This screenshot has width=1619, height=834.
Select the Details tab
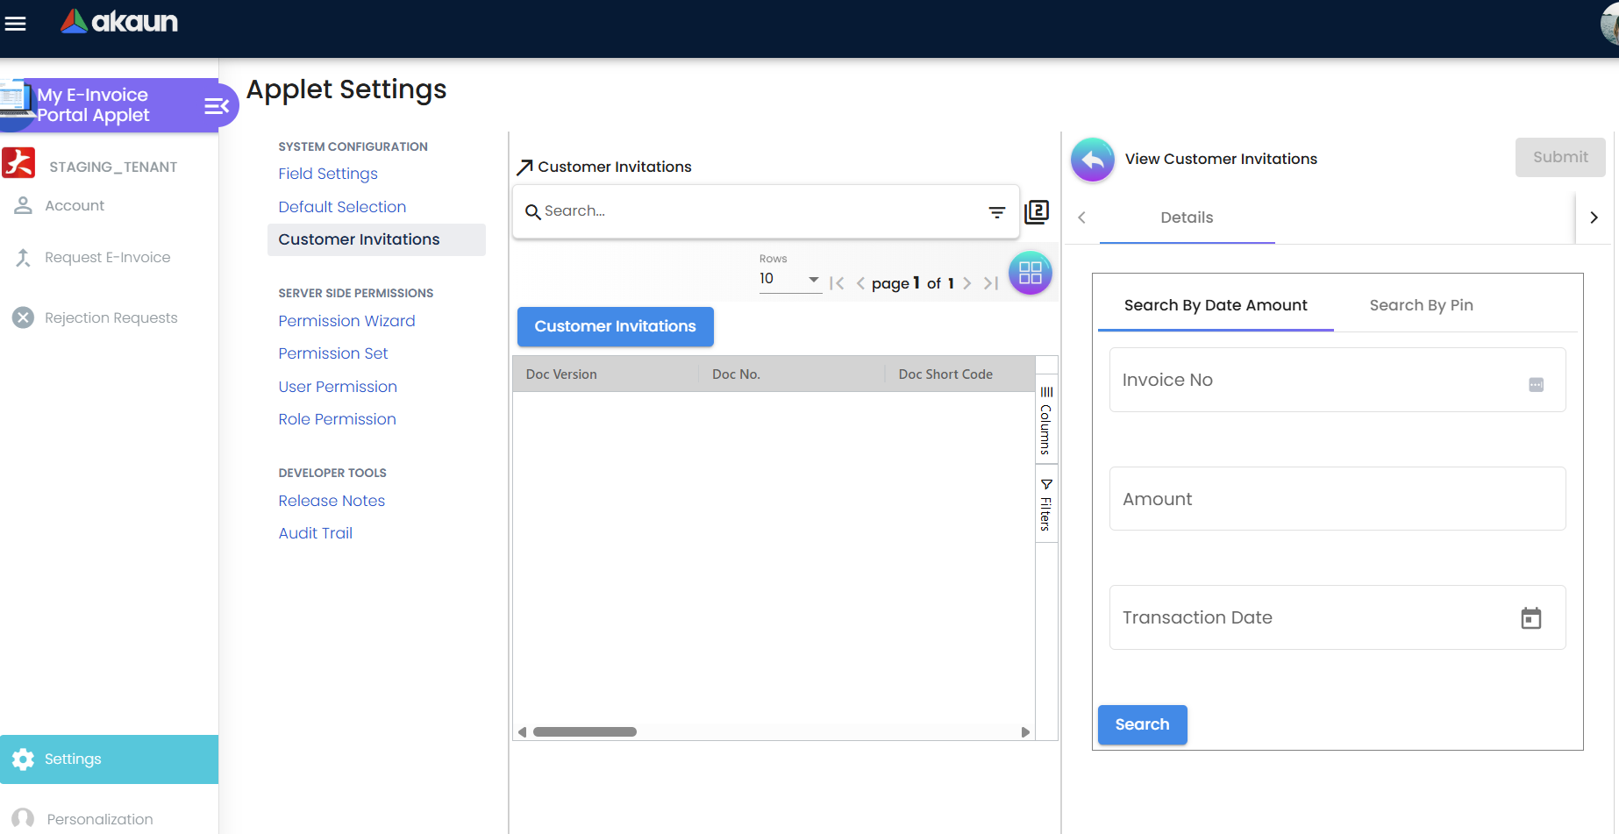[1187, 217]
